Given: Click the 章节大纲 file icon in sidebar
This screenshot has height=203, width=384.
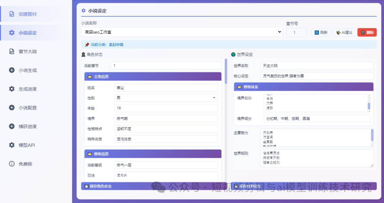Looking at the screenshot, I should tap(11, 52).
